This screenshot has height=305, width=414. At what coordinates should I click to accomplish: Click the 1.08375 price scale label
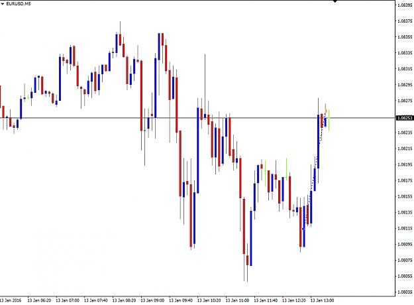[x=405, y=21]
